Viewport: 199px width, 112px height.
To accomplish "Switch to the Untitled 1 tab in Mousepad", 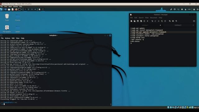I will (145, 25).
